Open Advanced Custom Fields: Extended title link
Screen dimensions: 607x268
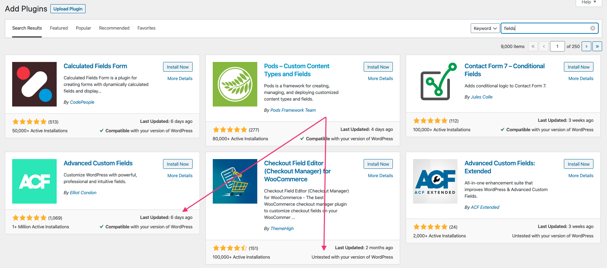500,167
